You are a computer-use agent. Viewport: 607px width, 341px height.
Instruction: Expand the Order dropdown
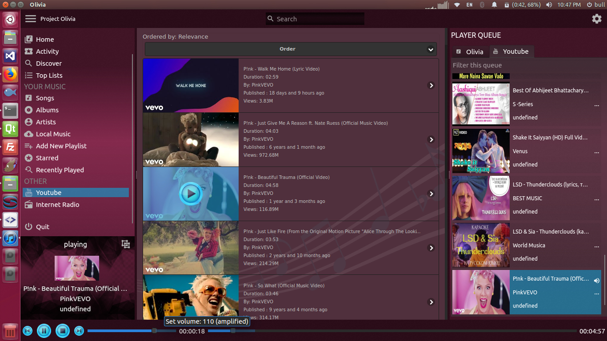[291, 49]
